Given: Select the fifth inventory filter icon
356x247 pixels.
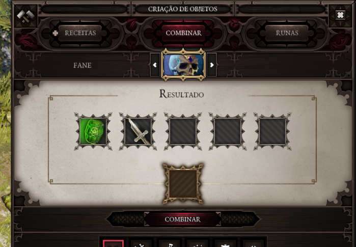Looking at the screenshot, I should pos(225,243).
